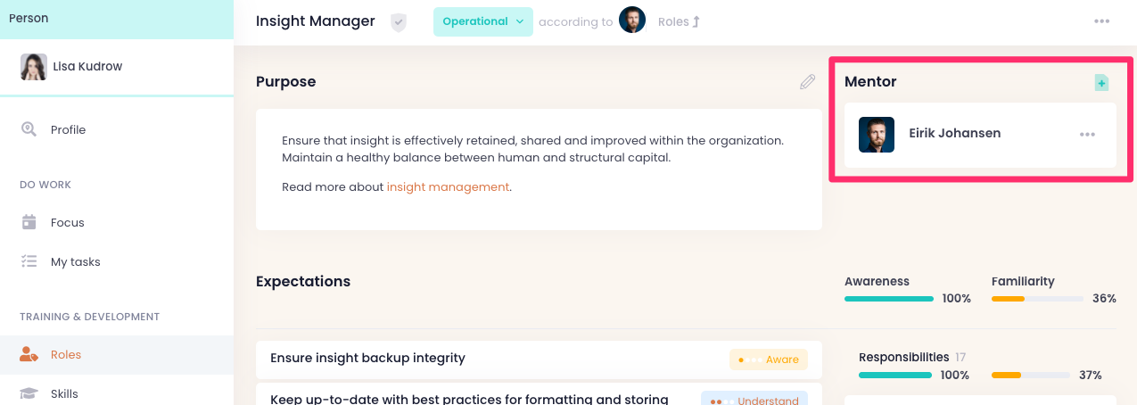Open the Aware level selector
The image size is (1137, 405).
[768, 360]
